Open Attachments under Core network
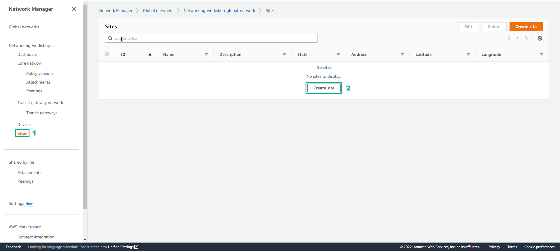Viewport: 560px width, 251px height. [x=38, y=82]
